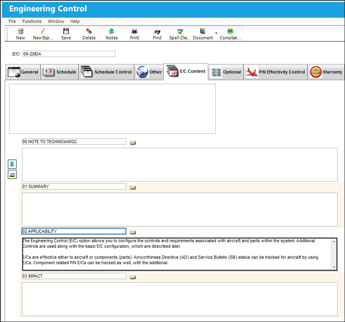This screenshot has width=345, height=322.
Task: Open Find with the binoculars icon
Action: pos(157,31)
